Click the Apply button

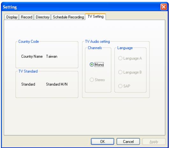pos(154,141)
